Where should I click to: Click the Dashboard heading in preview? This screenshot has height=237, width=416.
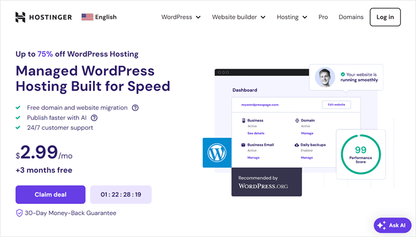(245, 90)
